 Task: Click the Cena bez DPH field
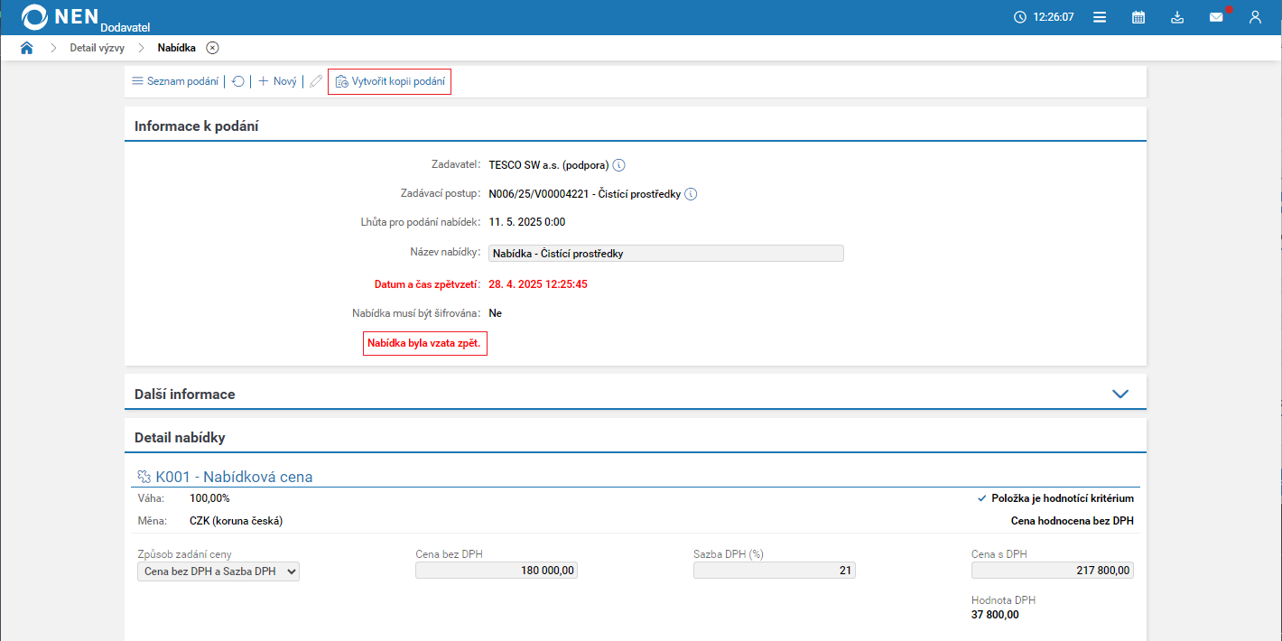[x=496, y=571]
